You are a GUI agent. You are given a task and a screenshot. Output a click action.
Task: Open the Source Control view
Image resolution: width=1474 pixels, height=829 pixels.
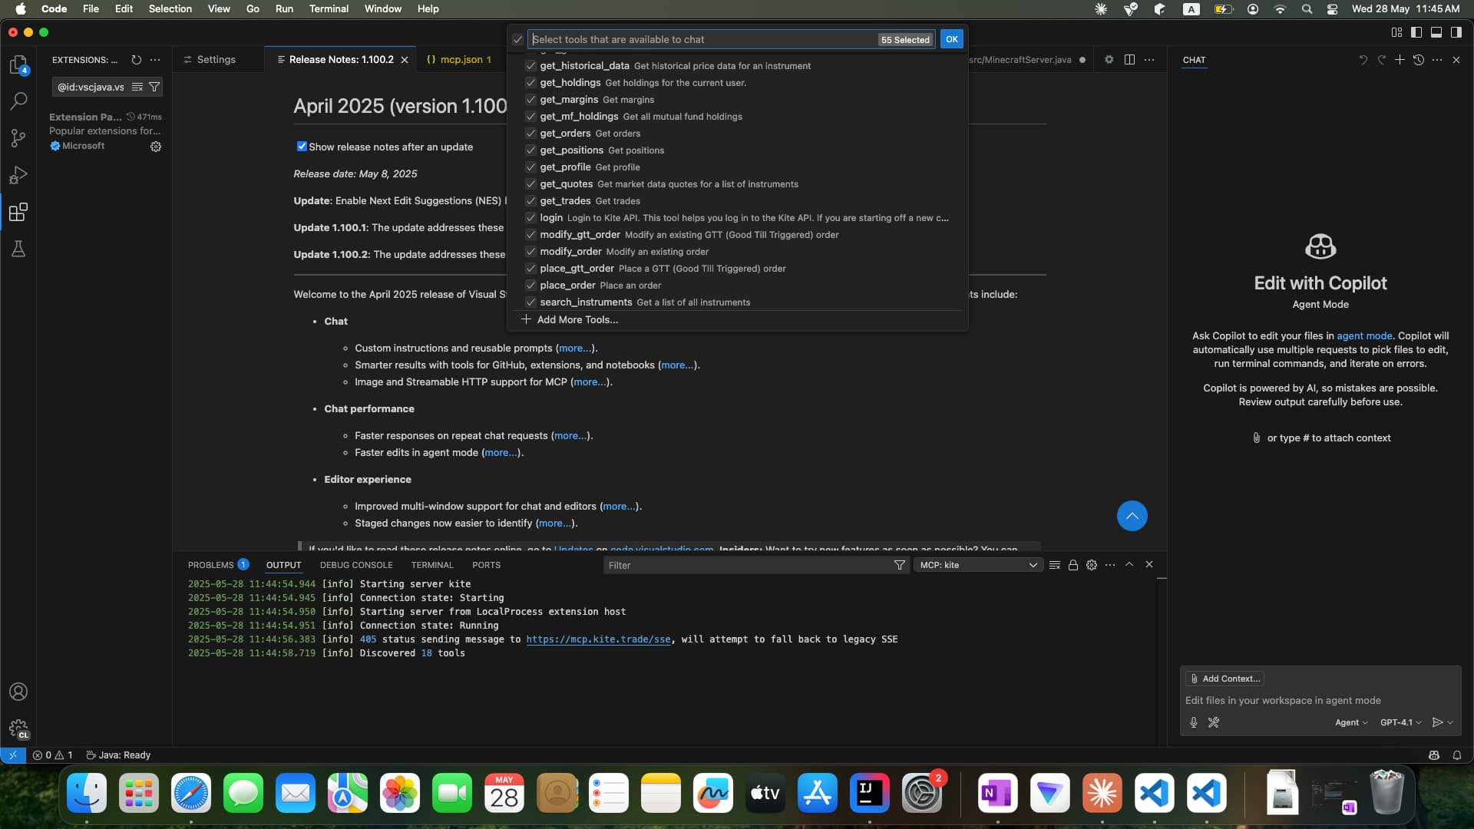pos(18,138)
